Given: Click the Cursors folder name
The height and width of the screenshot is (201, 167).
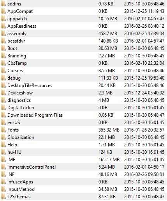Looking at the screenshot, I should (15, 71).
